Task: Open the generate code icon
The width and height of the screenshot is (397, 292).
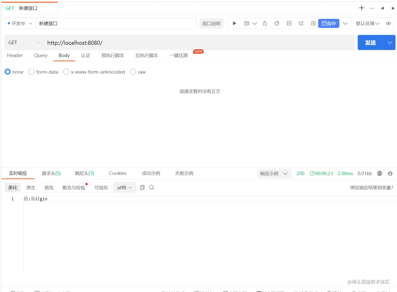Action: click(x=289, y=23)
